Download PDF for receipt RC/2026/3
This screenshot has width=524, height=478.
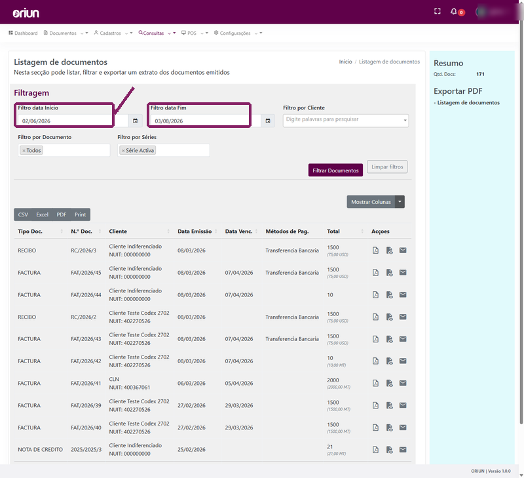(x=375, y=250)
